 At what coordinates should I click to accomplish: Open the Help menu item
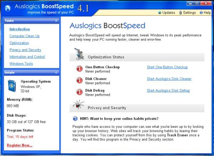click(x=205, y=13)
